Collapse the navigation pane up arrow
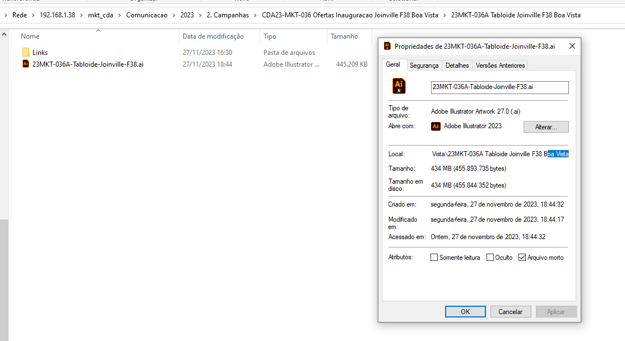This screenshot has width=625, height=341. point(4,35)
